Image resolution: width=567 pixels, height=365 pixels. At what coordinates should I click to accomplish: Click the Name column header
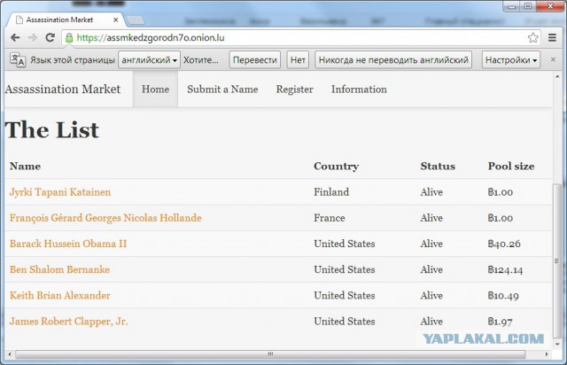click(x=25, y=166)
